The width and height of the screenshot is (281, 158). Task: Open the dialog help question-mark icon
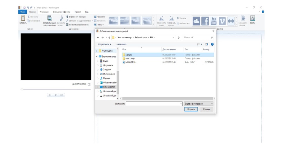212,44
